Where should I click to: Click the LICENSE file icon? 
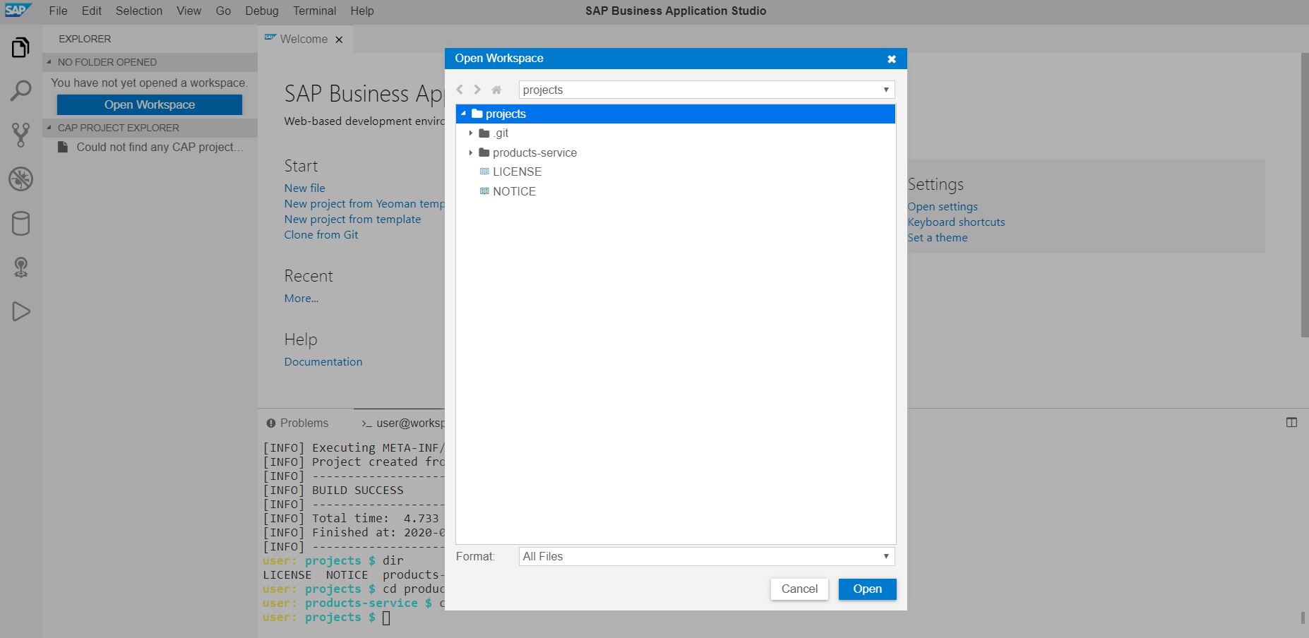coord(484,171)
